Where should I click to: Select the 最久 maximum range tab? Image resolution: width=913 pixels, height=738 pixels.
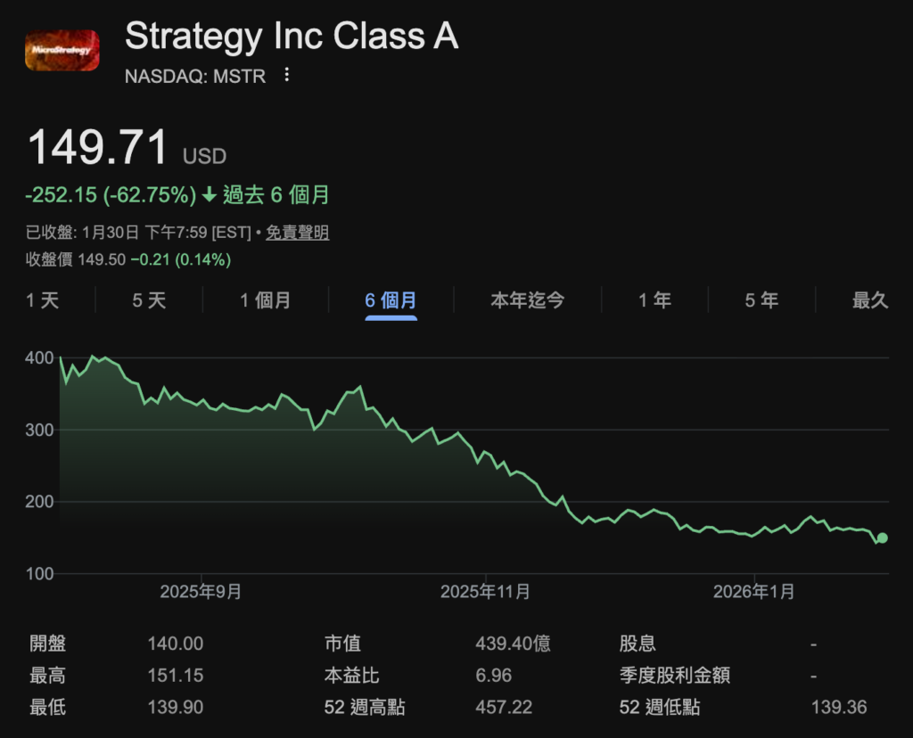(870, 300)
